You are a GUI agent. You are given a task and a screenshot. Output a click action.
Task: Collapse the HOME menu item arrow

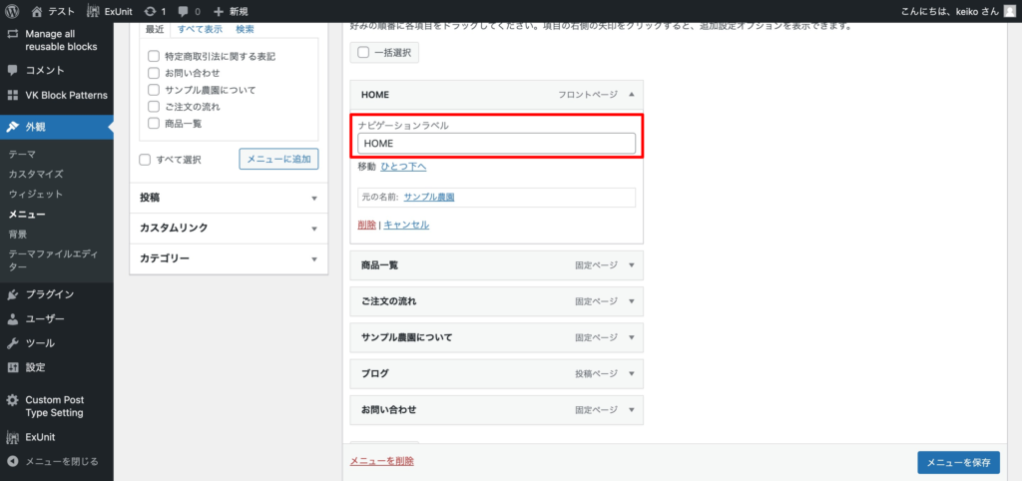[631, 95]
